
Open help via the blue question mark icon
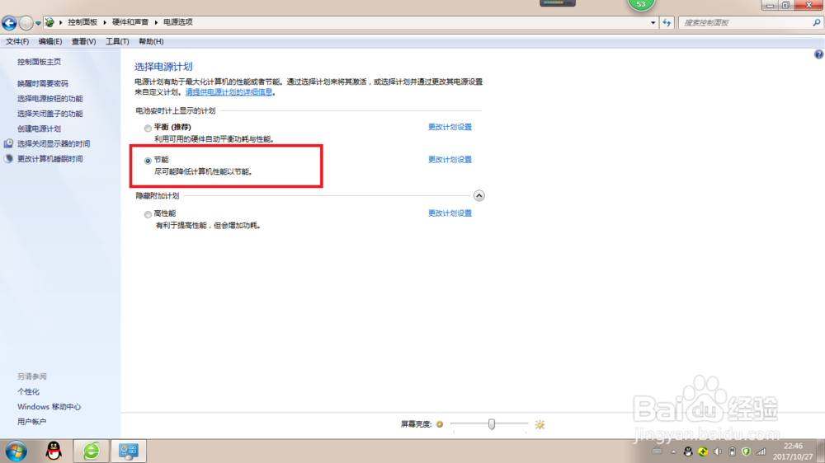pyautogui.click(x=818, y=54)
